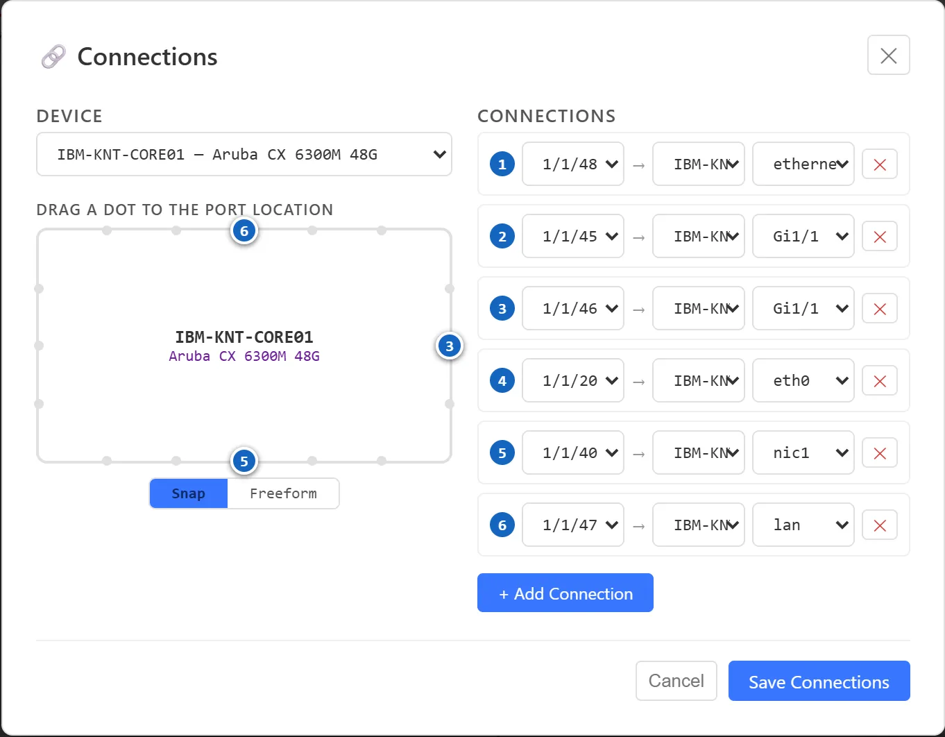The width and height of the screenshot is (945, 737).
Task: Open the target device dropdown in row 5
Action: coord(699,453)
